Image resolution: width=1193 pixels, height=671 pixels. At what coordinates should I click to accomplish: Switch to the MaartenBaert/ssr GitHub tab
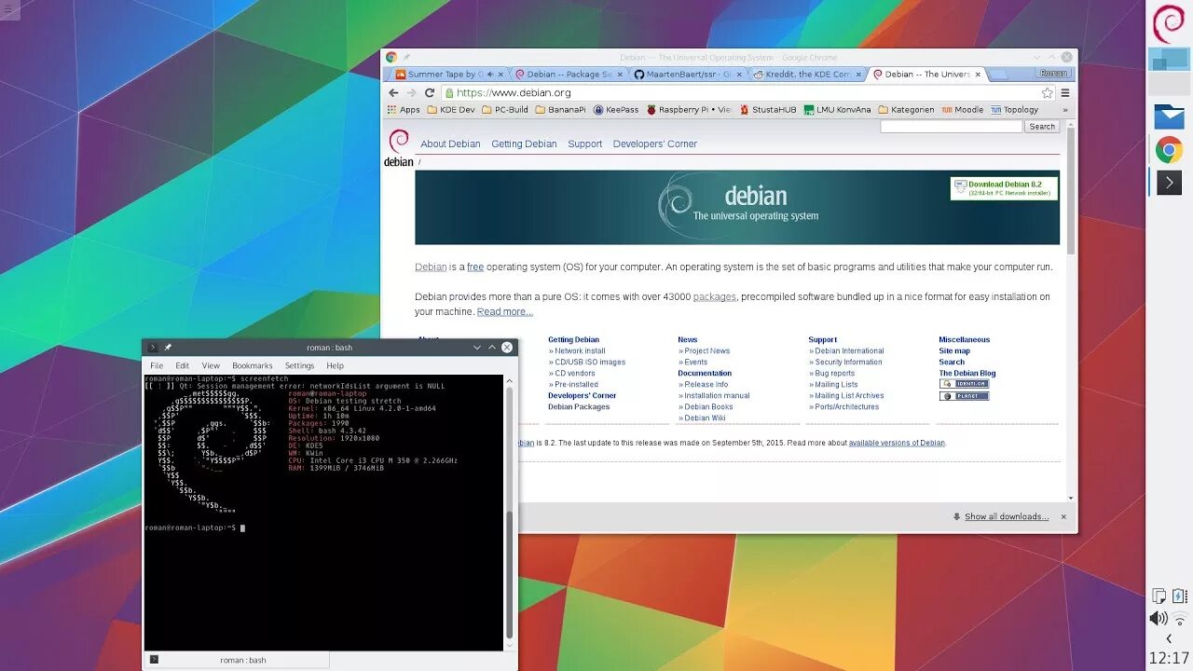(688, 74)
